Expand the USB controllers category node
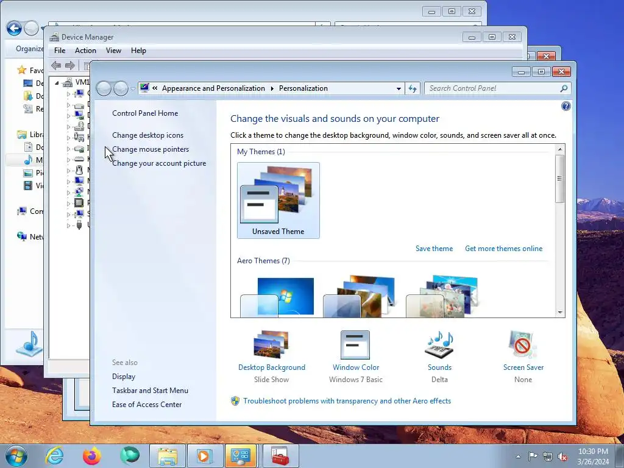The image size is (624, 468). point(68,225)
